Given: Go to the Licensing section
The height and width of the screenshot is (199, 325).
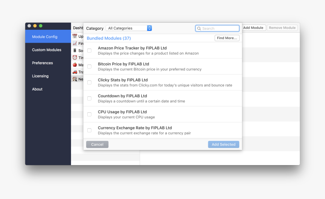Looking at the screenshot, I should click(x=40, y=76).
